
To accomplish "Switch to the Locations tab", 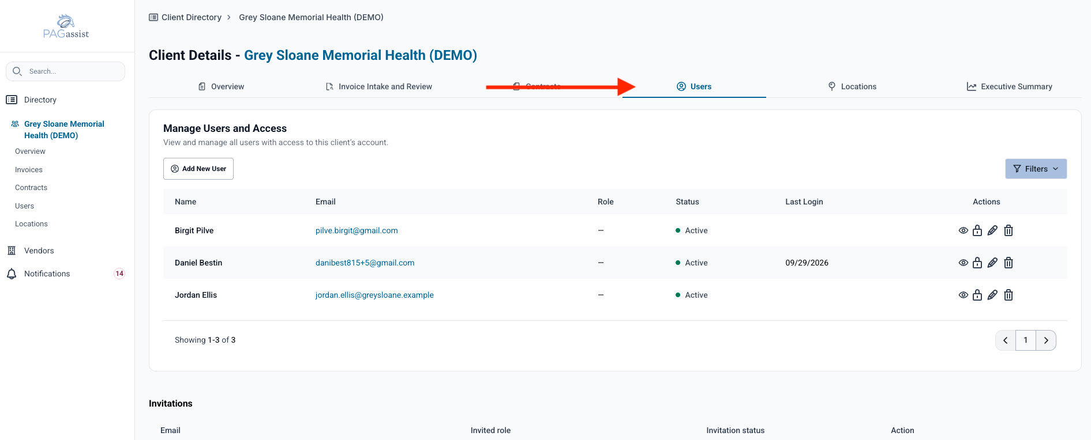I will coord(852,86).
